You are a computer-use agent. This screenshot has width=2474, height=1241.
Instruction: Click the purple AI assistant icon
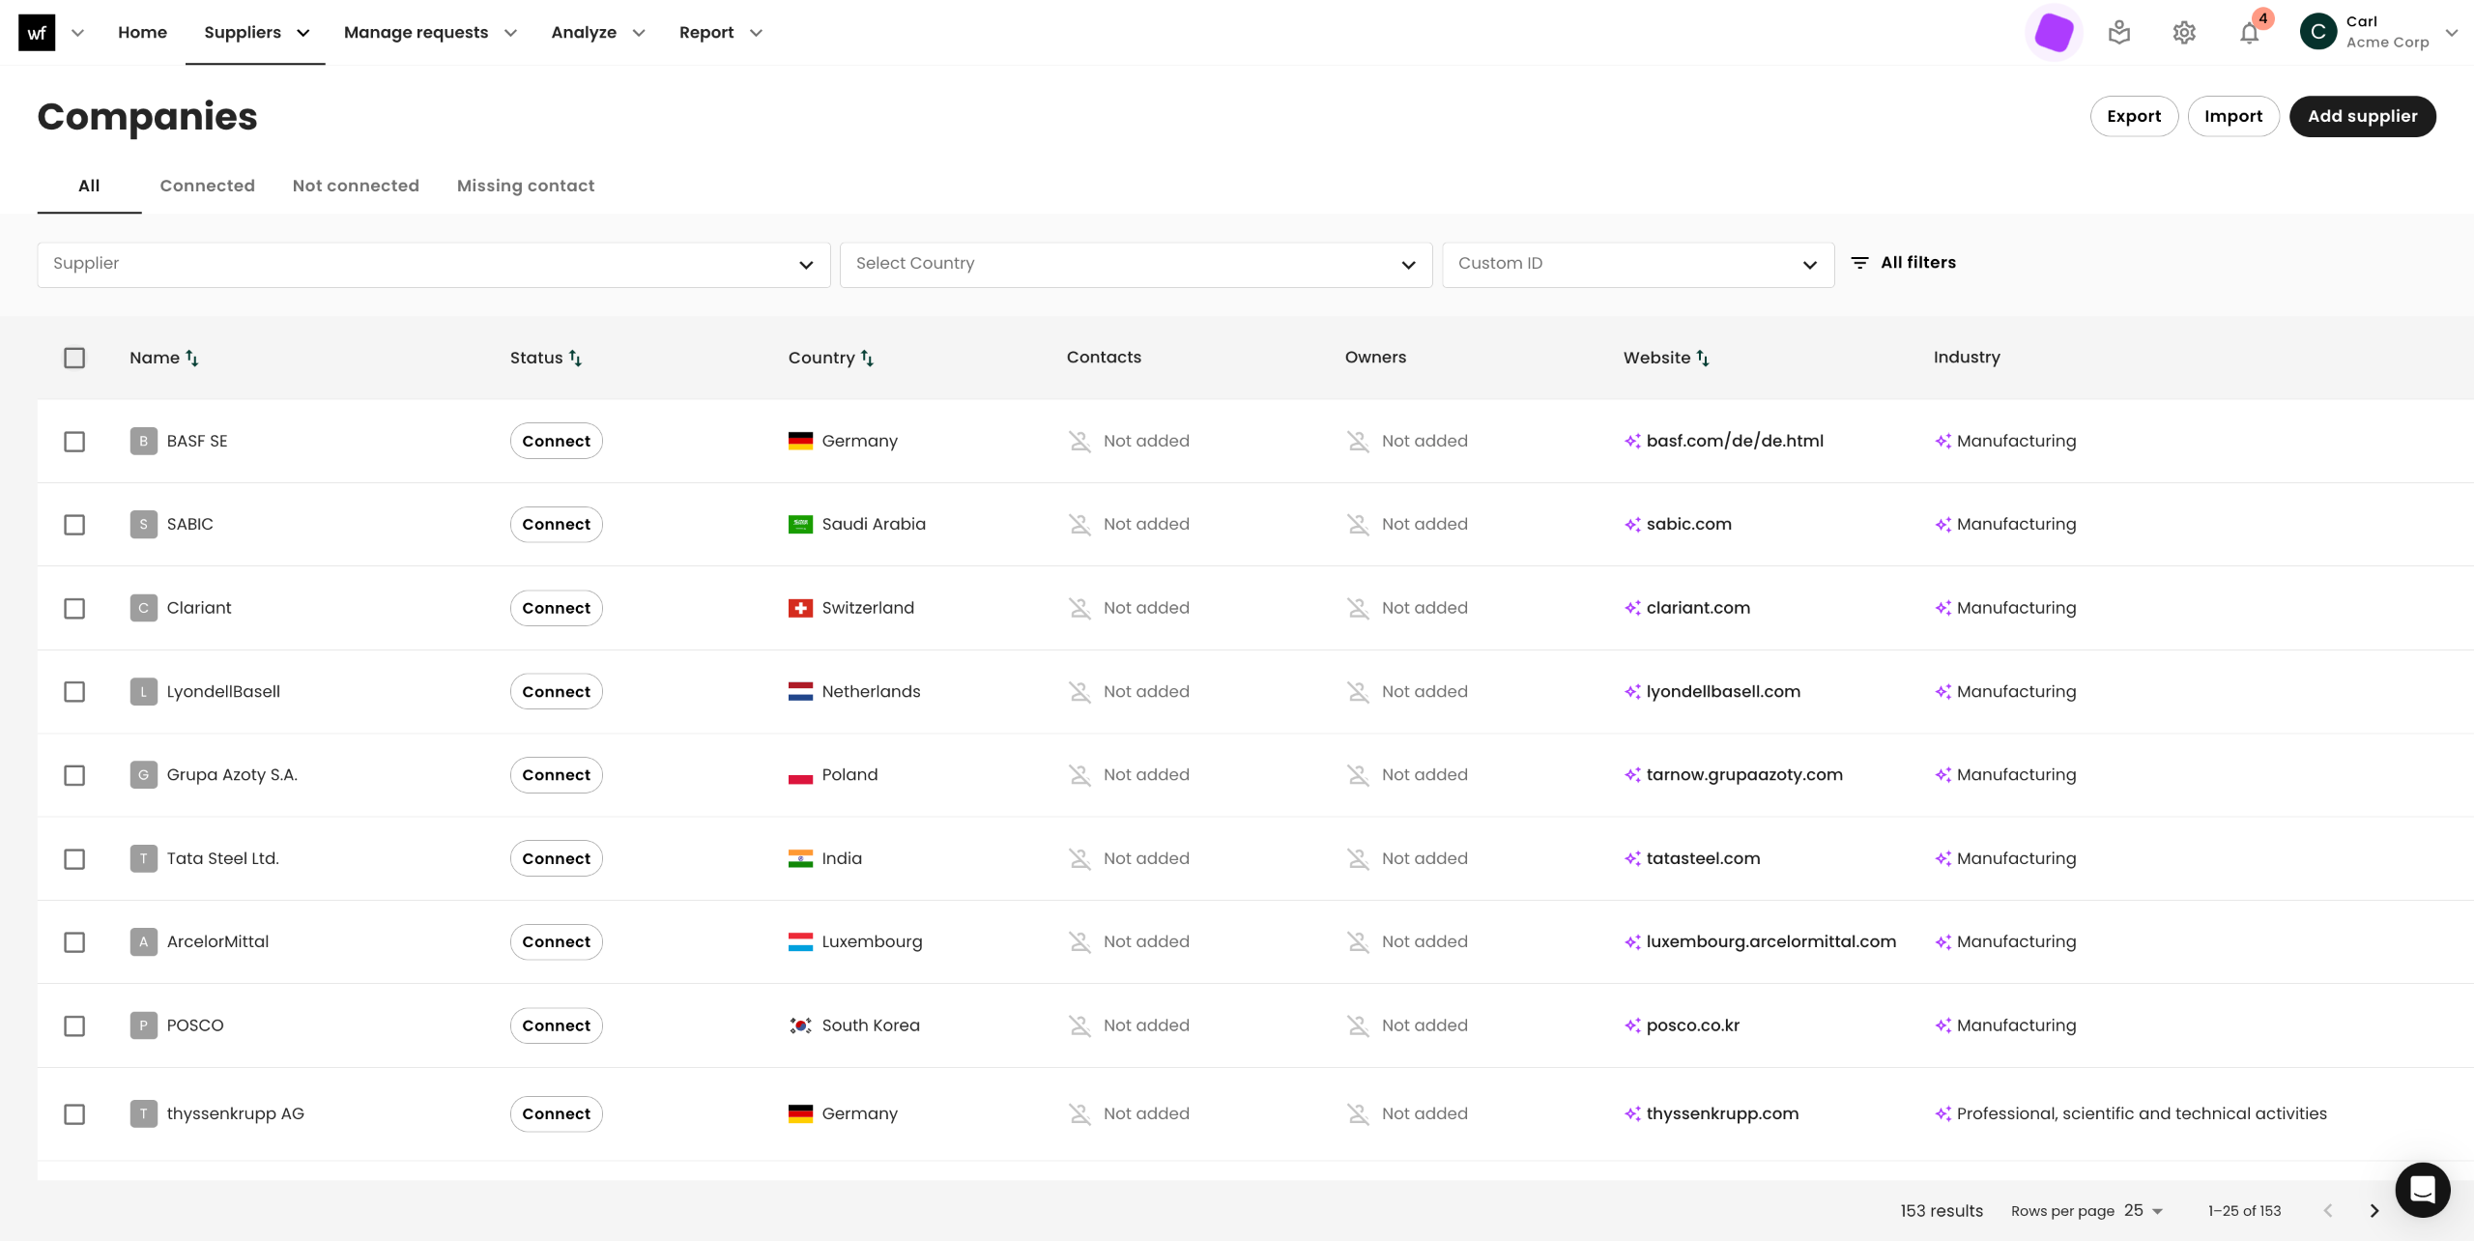pos(2054,33)
